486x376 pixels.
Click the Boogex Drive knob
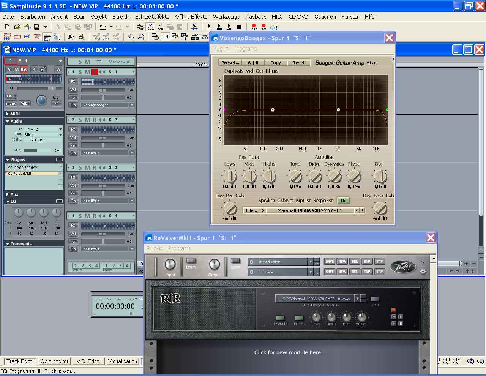pyautogui.click(x=314, y=176)
